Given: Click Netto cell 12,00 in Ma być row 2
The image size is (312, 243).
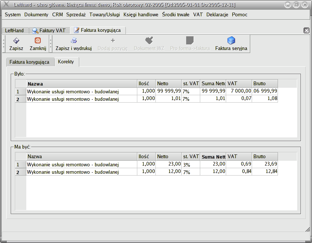Looking at the screenshot, I should click(168, 172).
